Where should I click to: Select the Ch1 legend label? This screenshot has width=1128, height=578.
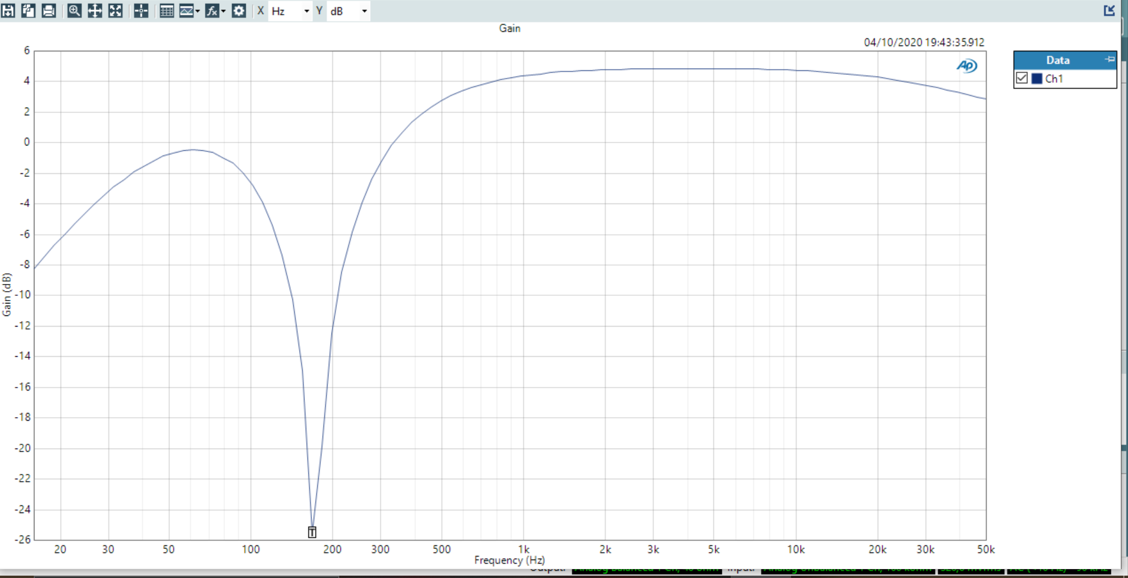pyautogui.click(x=1054, y=79)
